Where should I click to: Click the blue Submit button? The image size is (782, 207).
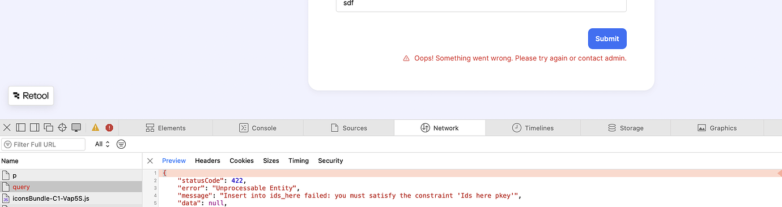coord(607,38)
